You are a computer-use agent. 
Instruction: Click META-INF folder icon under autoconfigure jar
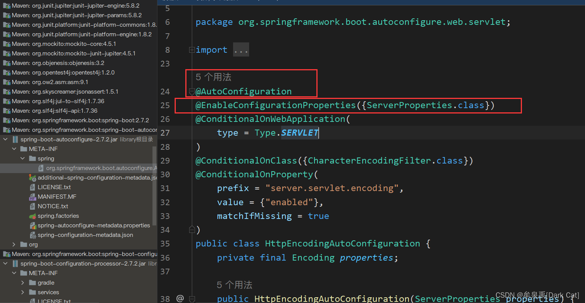[24, 149]
